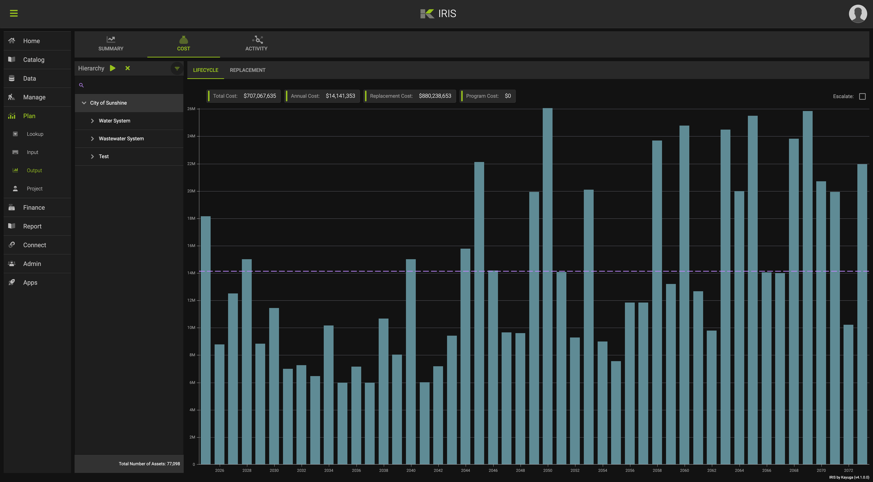
Task: Click the hierarchy search field
Action: click(x=133, y=85)
